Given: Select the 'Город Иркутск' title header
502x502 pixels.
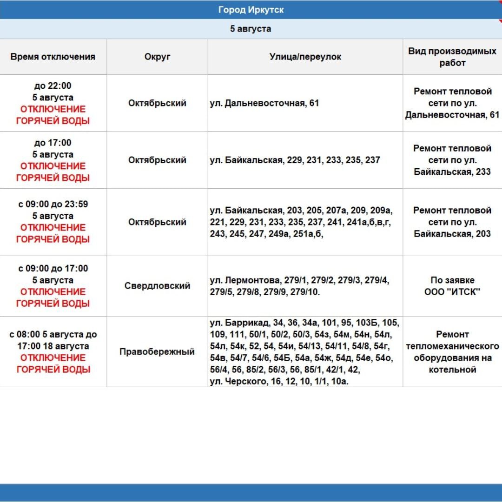Looking at the screenshot, I should pyautogui.click(x=251, y=10).
